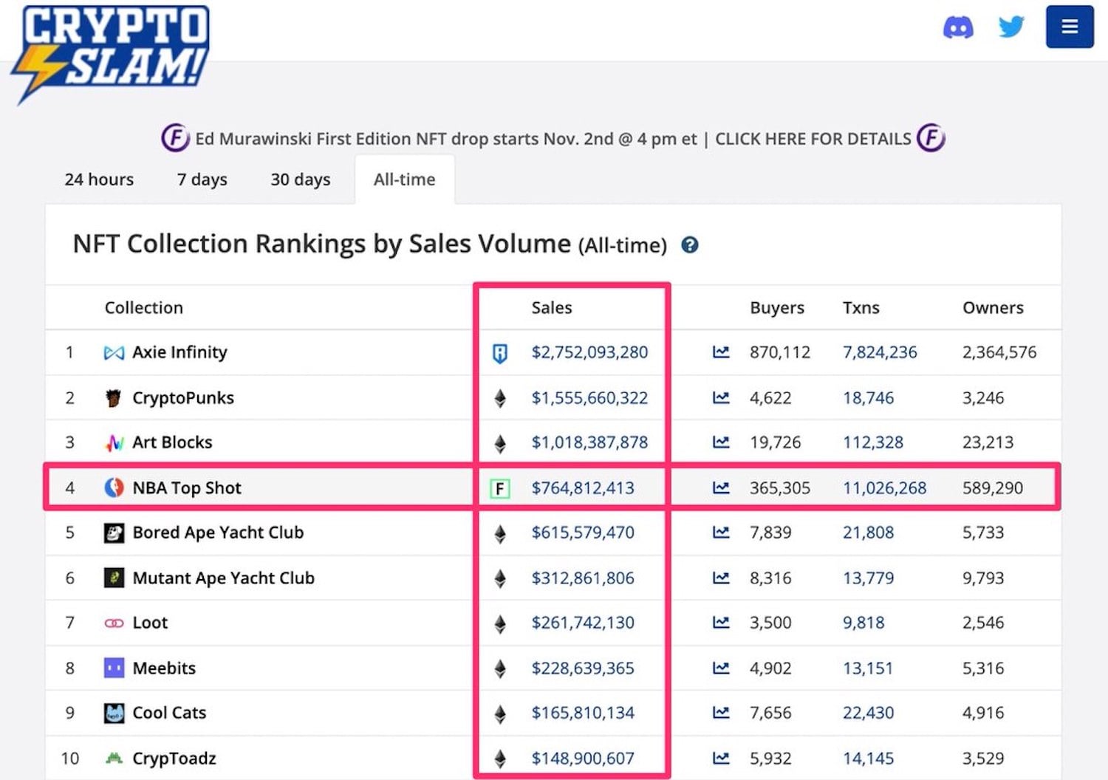Click Art Blocks sales value $1,018,387,878
The width and height of the screenshot is (1108, 780).
589,442
